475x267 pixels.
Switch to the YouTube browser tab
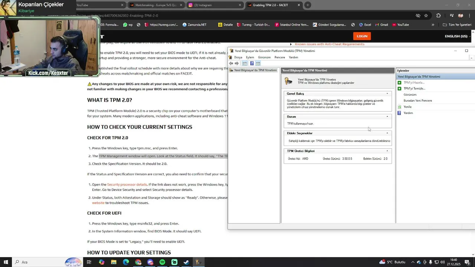[x=100, y=5]
